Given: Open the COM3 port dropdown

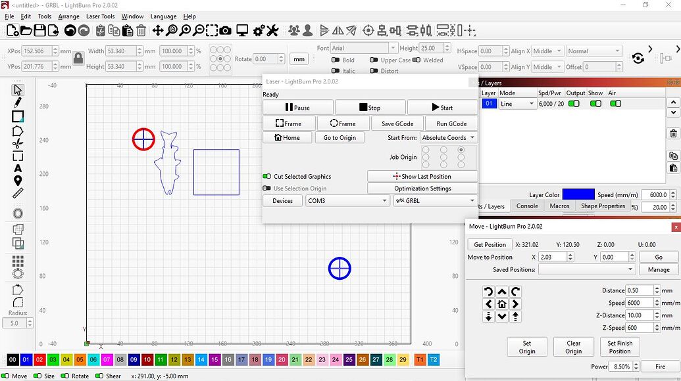Looking at the screenshot, I should pos(347,201).
